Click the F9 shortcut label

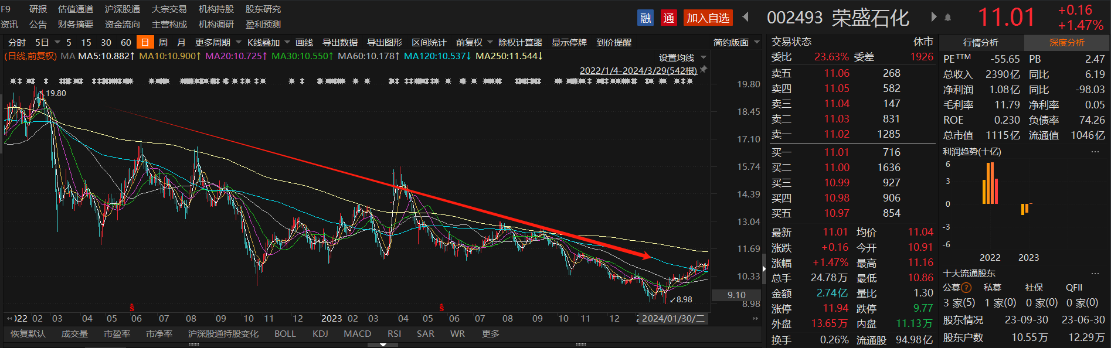(x=5, y=9)
